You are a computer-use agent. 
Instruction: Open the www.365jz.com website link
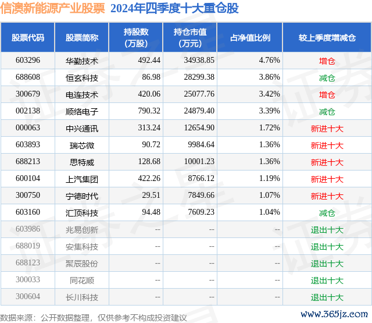pyautogui.click(x=334, y=314)
